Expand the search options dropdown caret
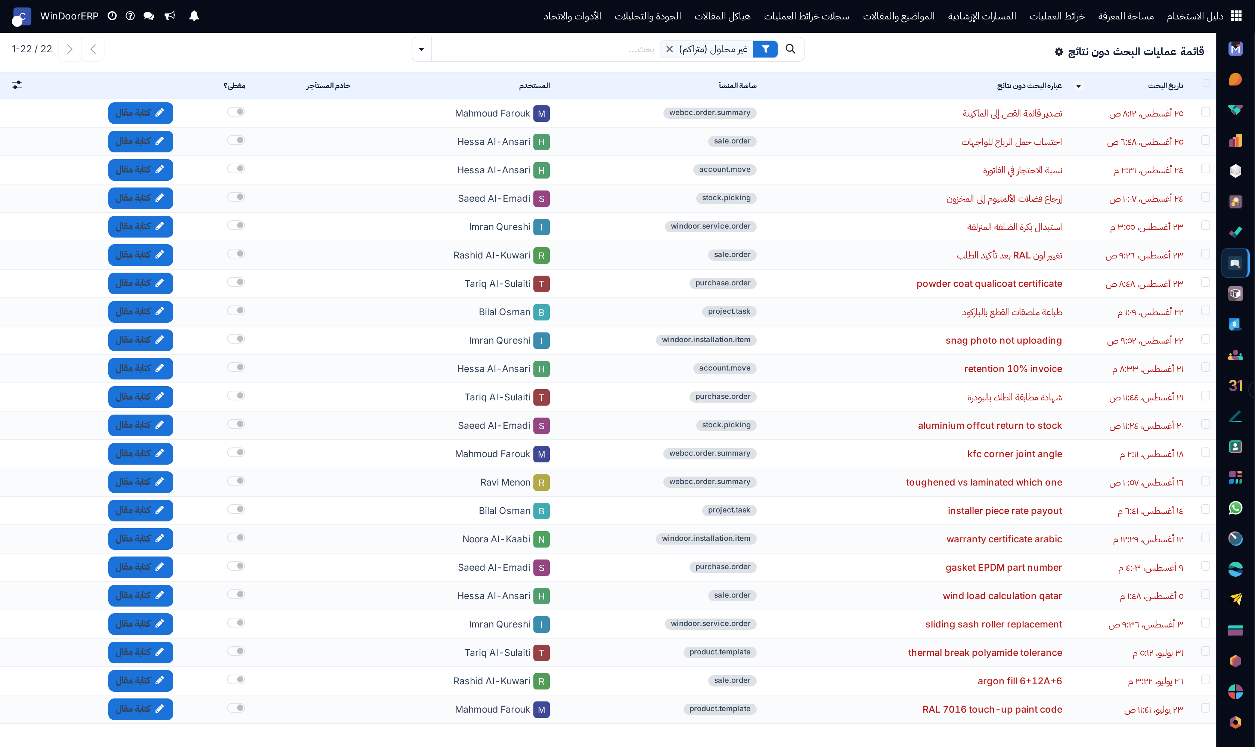 (x=421, y=49)
